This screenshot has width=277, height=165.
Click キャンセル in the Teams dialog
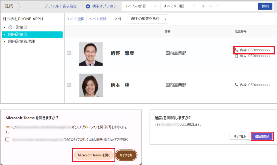tap(126, 155)
